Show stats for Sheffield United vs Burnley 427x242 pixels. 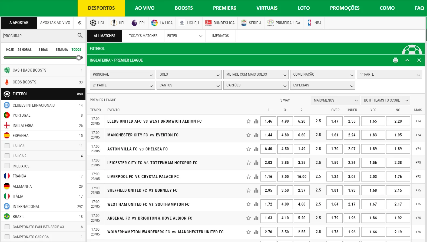pos(256,190)
